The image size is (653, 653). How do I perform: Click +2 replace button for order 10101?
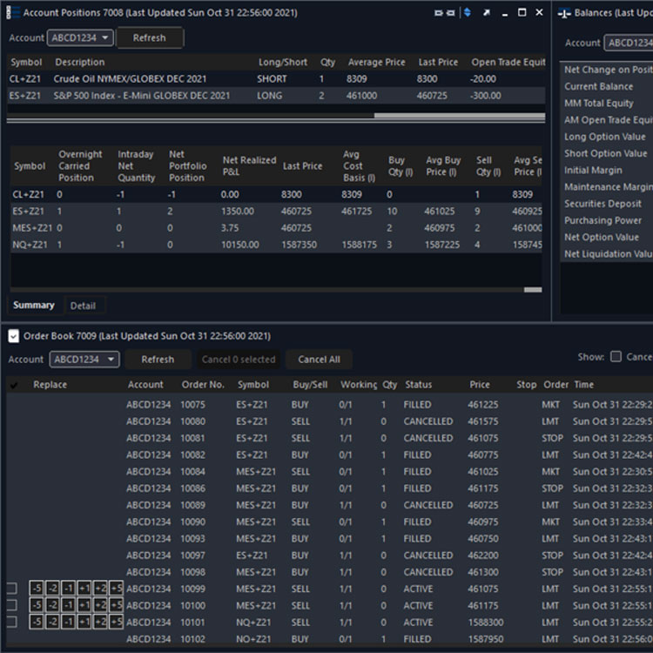[x=100, y=622]
